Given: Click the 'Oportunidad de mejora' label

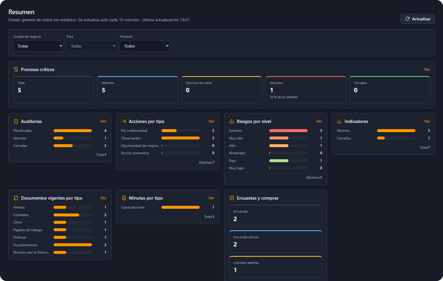Looking at the screenshot, I should (x=139, y=146).
